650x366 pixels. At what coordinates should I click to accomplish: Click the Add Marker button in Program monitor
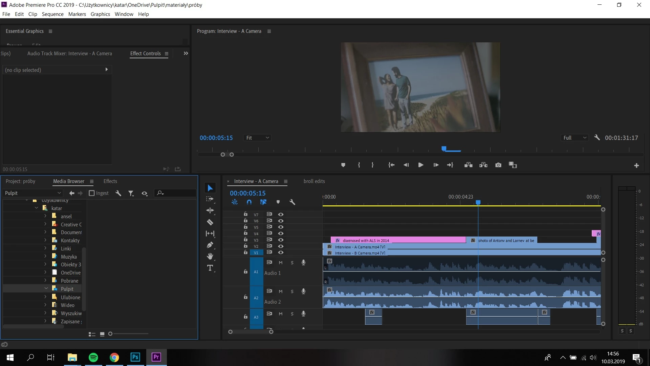coord(343,165)
